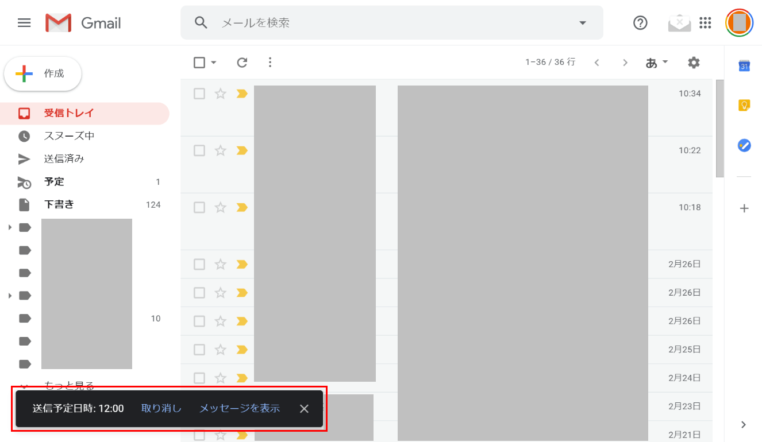Toggle importance marker of 10:18 email
Image resolution: width=762 pixels, height=442 pixels.
[242, 207]
